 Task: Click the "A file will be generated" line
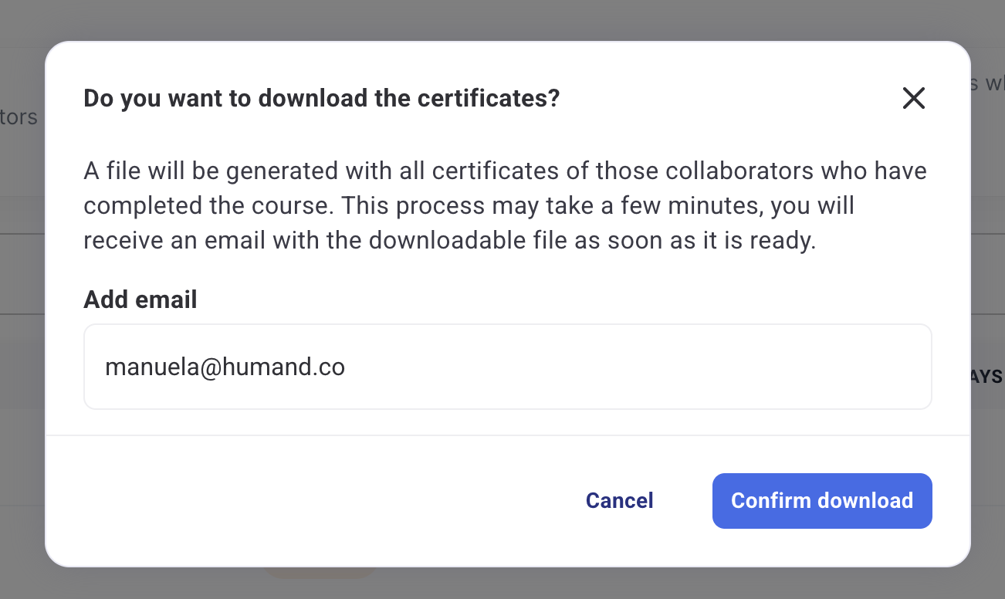click(232, 171)
